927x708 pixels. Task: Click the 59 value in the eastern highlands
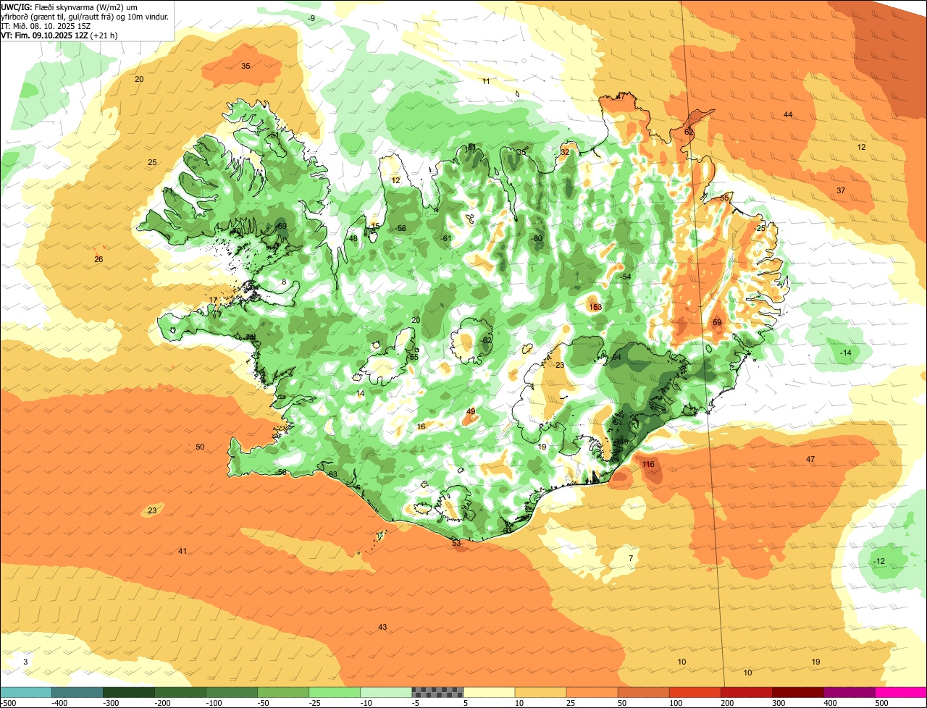717,322
